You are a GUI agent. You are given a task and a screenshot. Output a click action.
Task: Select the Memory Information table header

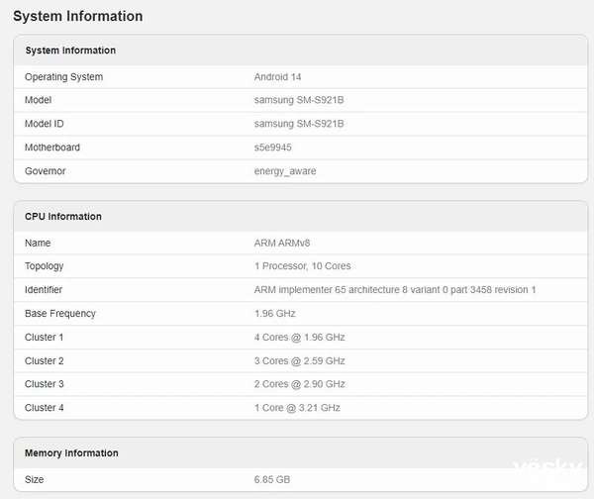pos(71,453)
